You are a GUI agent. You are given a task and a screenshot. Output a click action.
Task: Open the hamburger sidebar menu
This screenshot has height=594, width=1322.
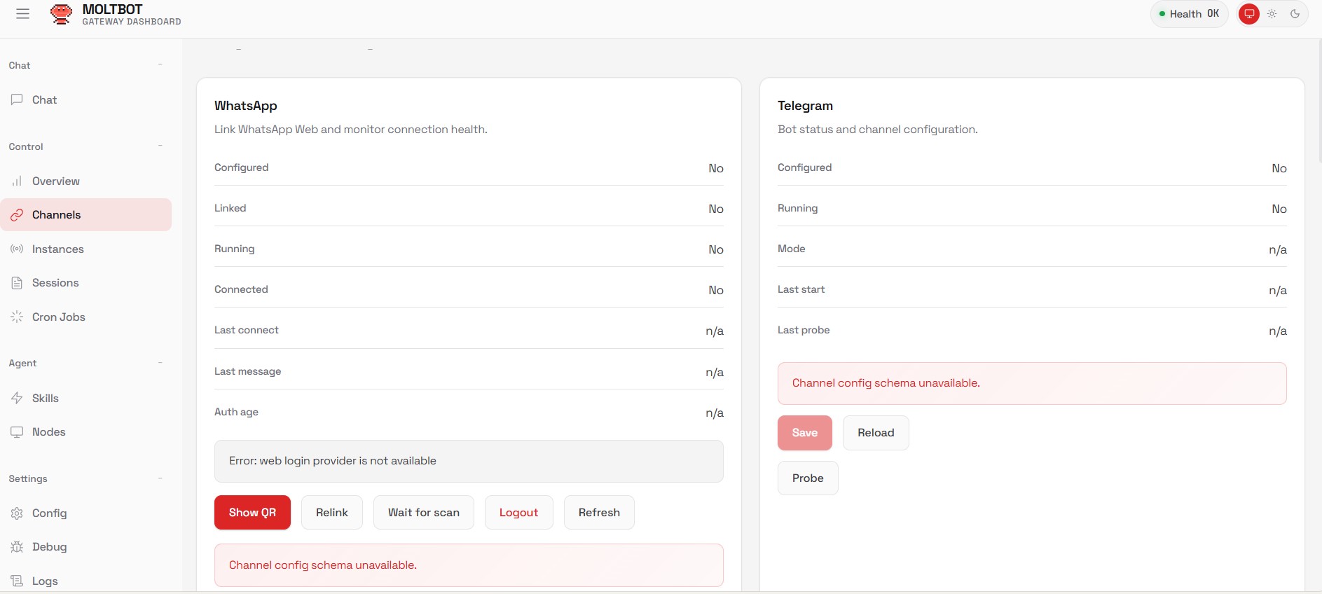pos(22,14)
